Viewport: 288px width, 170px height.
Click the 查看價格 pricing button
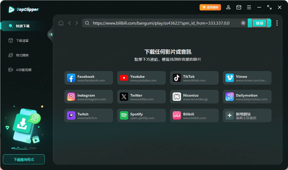point(210,7)
